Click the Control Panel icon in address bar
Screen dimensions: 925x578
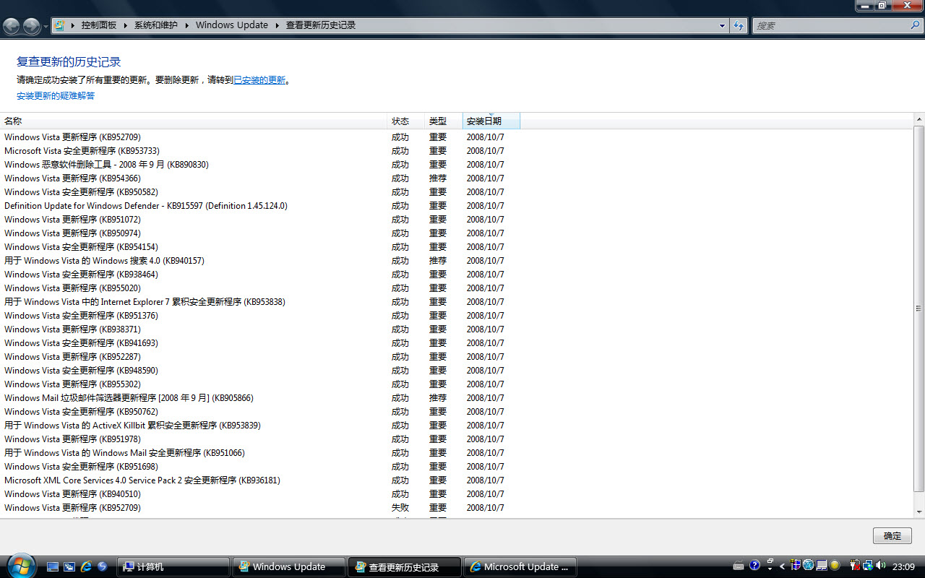click(60, 25)
